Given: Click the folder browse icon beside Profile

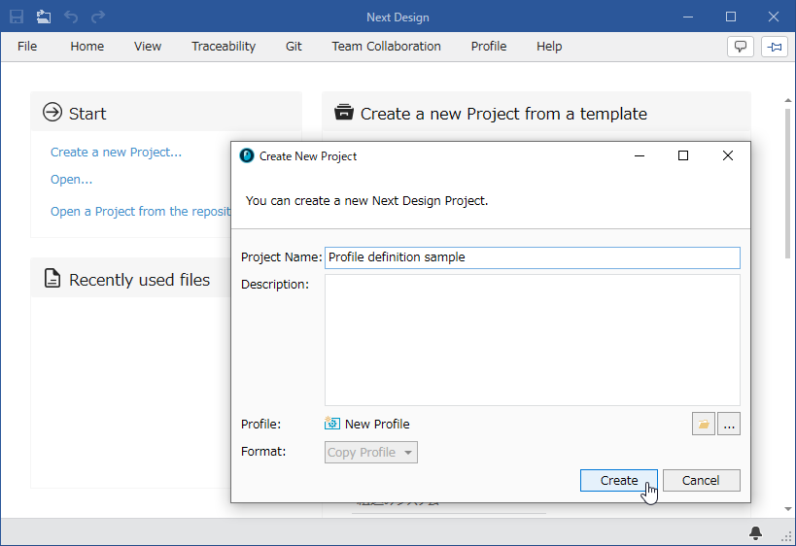Looking at the screenshot, I should pyautogui.click(x=703, y=424).
